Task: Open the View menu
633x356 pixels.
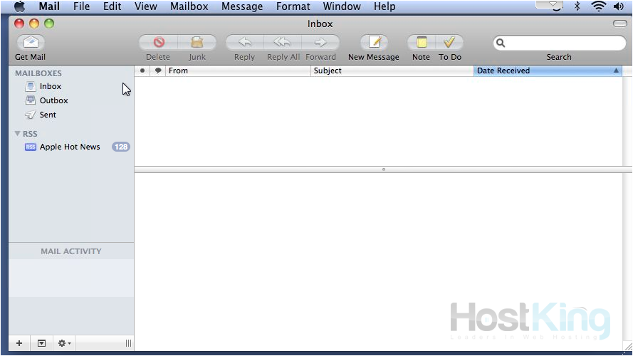Action: click(146, 6)
